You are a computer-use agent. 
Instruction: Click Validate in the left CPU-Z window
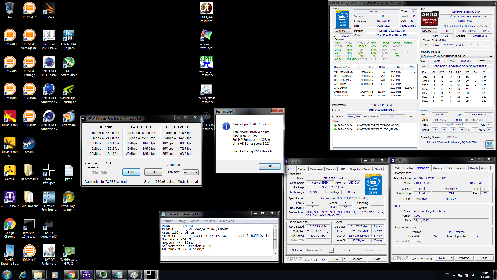click(357, 259)
